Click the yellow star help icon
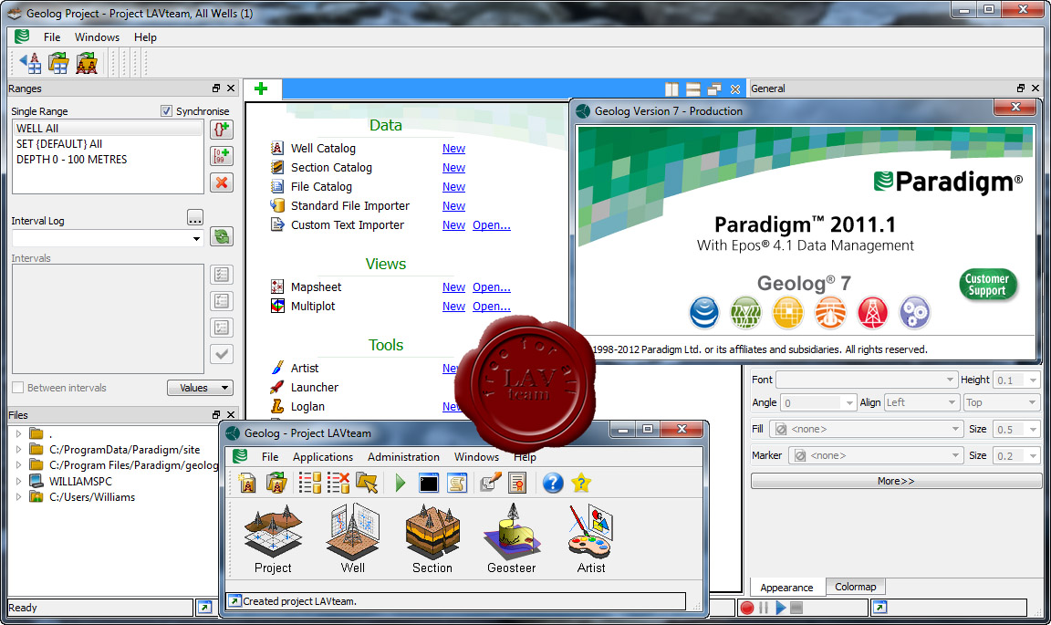 (581, 483)
